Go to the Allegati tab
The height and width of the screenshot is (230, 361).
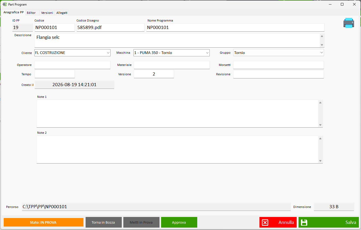(62, 13)
